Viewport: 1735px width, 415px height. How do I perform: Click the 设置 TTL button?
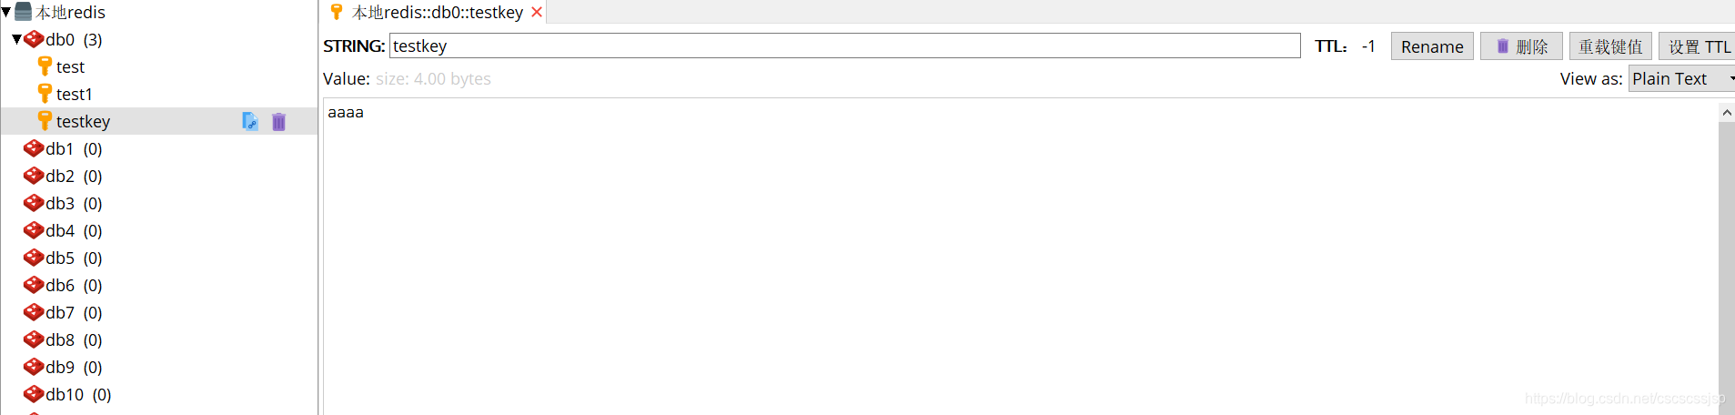(x=1698, y=46)
